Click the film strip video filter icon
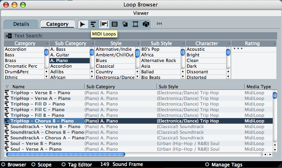Screen dimensions: 282x168 pos(136,24)
